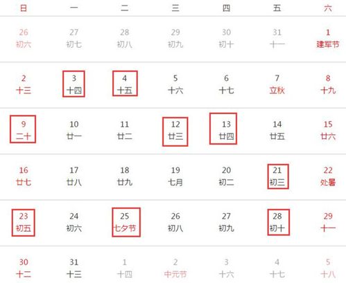
Task: Click the 日 Sunday column header
Action: pos(24,8)
